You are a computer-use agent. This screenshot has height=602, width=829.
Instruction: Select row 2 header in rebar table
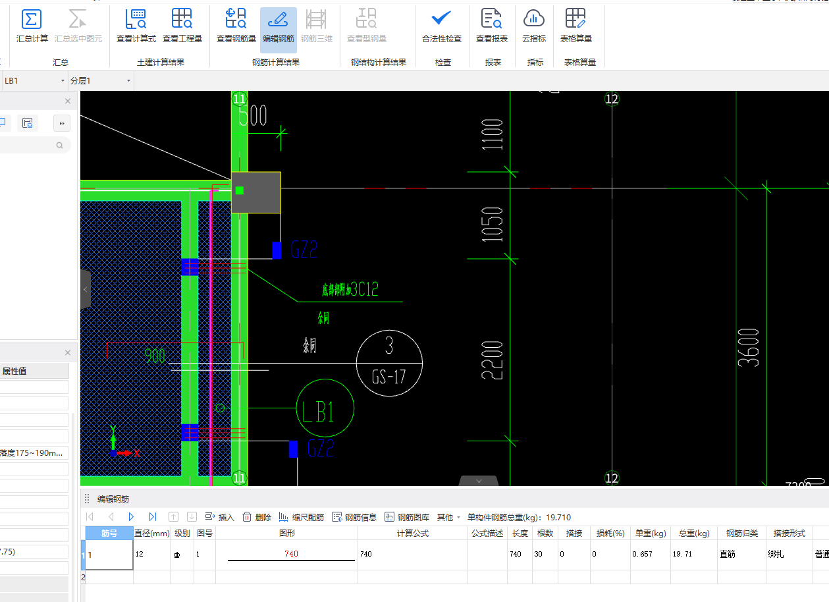83,577
